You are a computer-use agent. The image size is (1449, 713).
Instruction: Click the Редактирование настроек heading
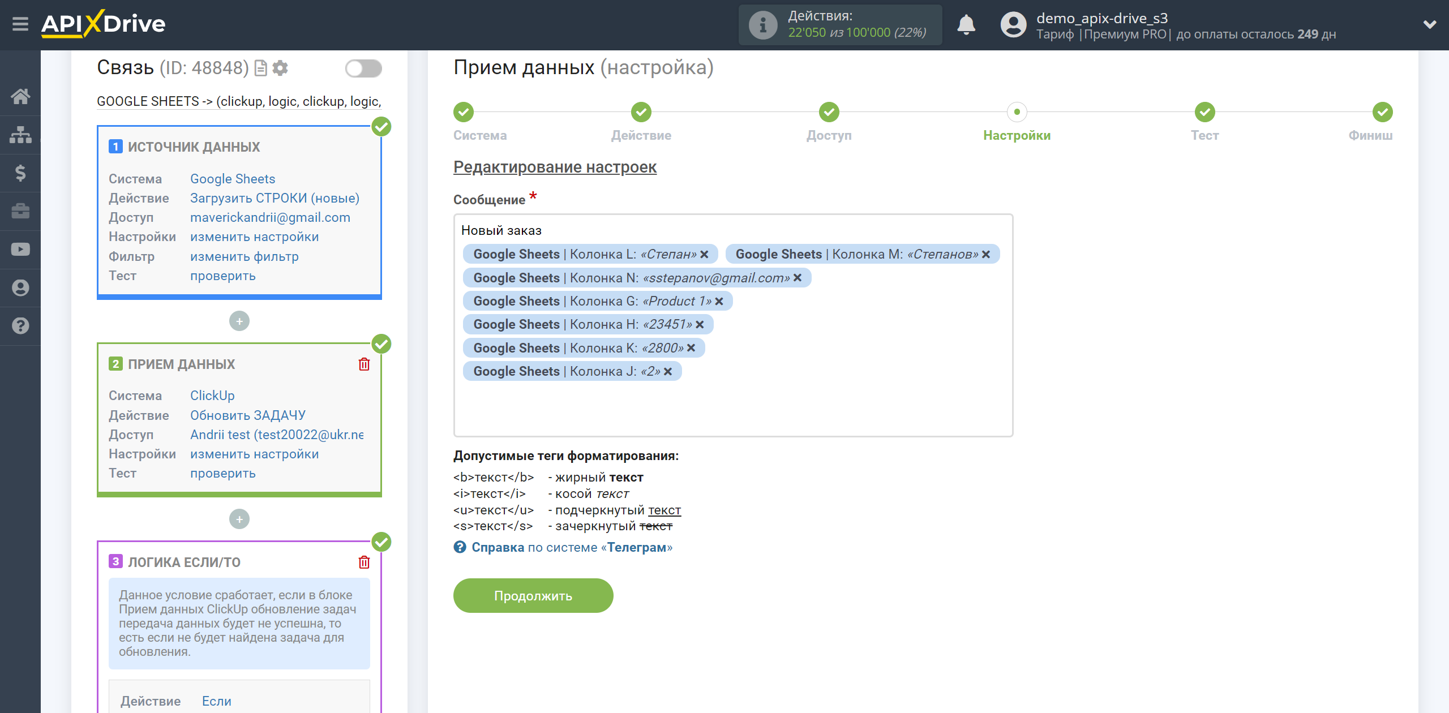pyautogui.click(x=555, y=167)
